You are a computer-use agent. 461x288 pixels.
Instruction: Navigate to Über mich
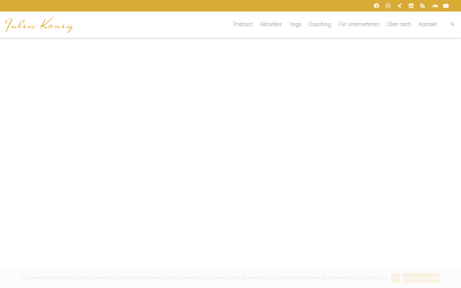pos(399,25)
